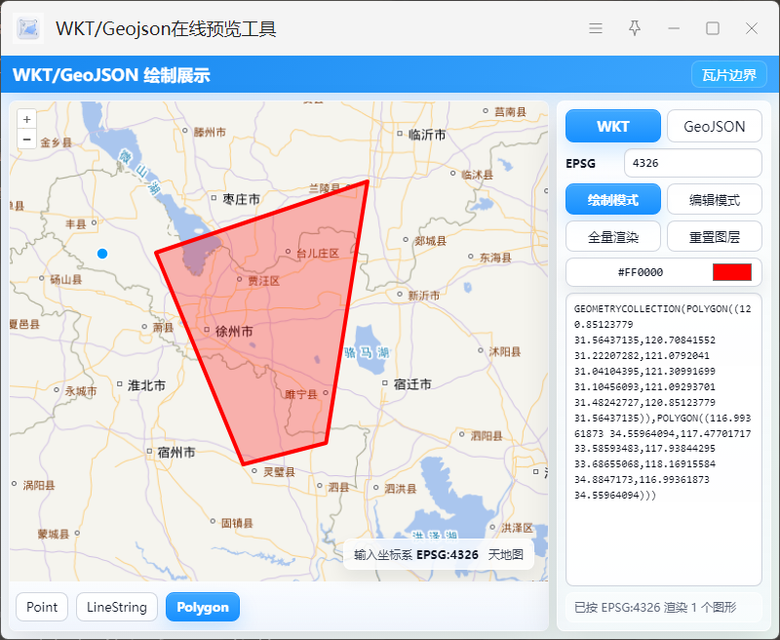Maximize the application window

(x=713, y=28)
